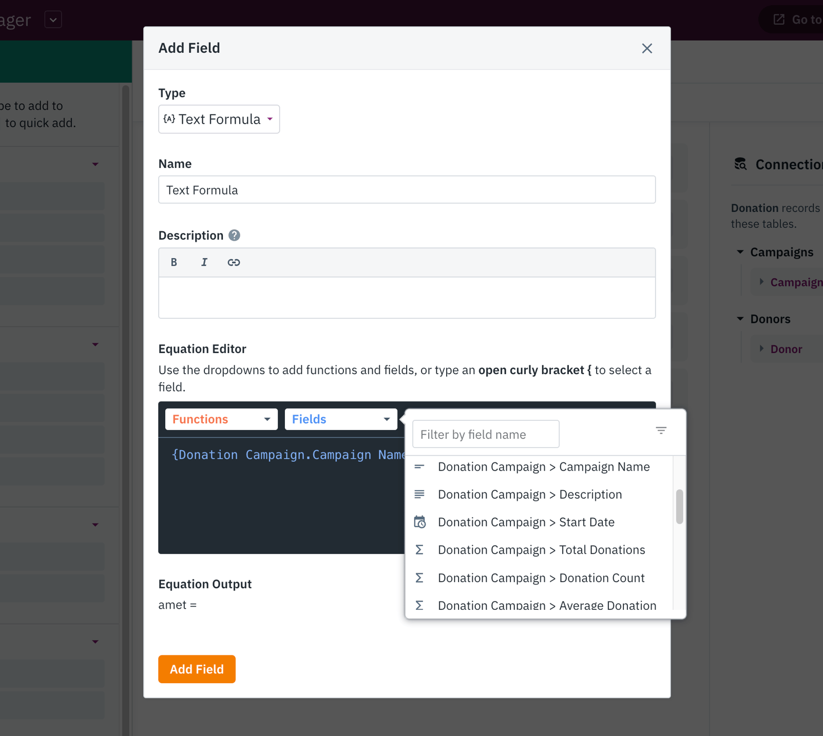Open the Text Formula type dropdown
Image resolution: width=823 pixels, height=736 pixels.
coord(219,119)
